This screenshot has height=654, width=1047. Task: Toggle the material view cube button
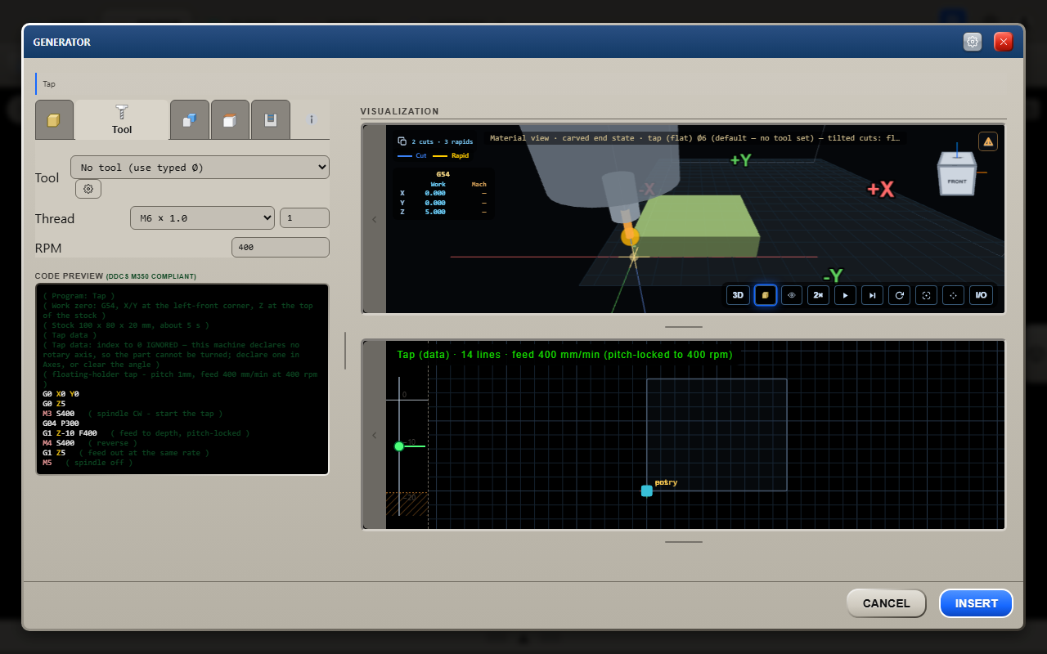(765, 295)
